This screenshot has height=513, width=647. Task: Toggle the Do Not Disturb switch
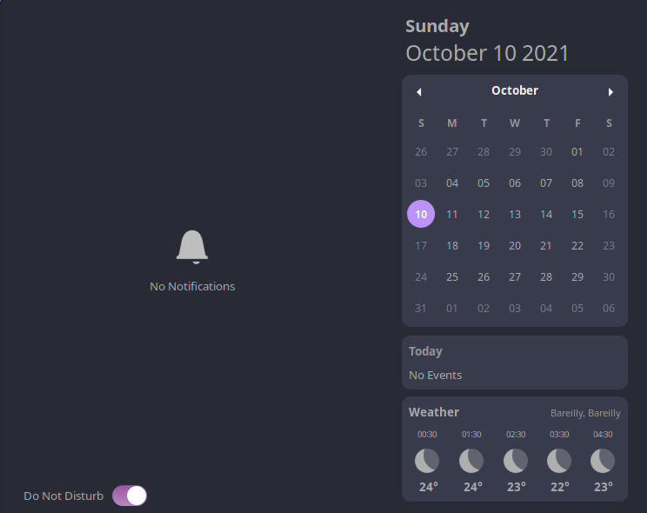tap(130, 496)
